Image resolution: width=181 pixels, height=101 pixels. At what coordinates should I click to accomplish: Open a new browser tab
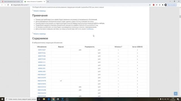(48, 2)
